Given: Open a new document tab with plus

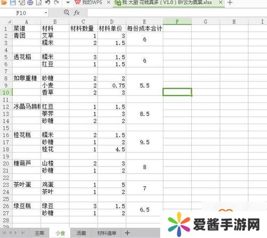Looking at the screenshot, I should point(230,2).
